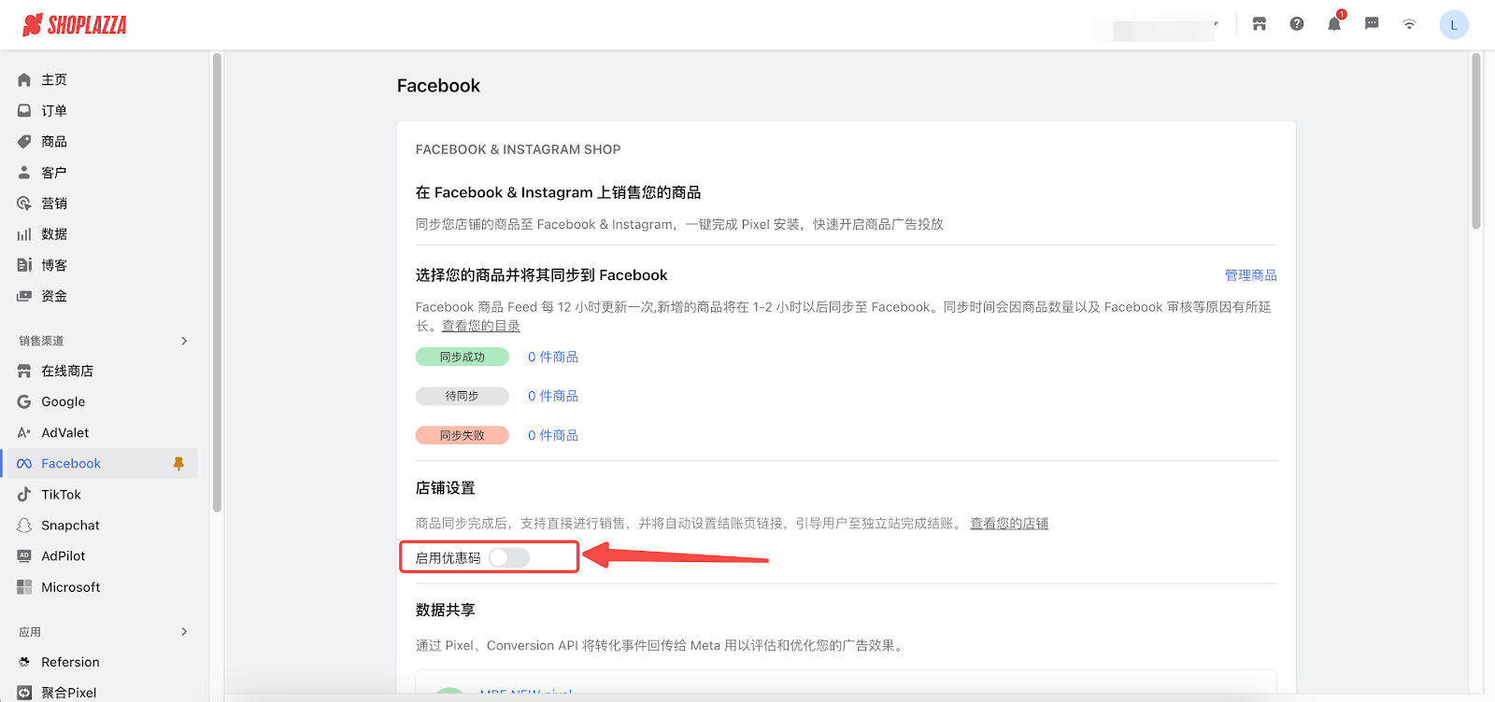Viewport: 1495px width, 702px height.
Task: Click the main page vertical scrollbar
Action: (x=1476, y=140)
